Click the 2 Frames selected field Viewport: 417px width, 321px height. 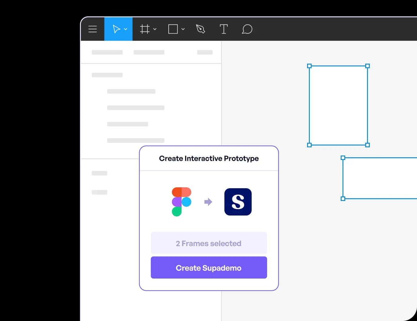(209, 243)
